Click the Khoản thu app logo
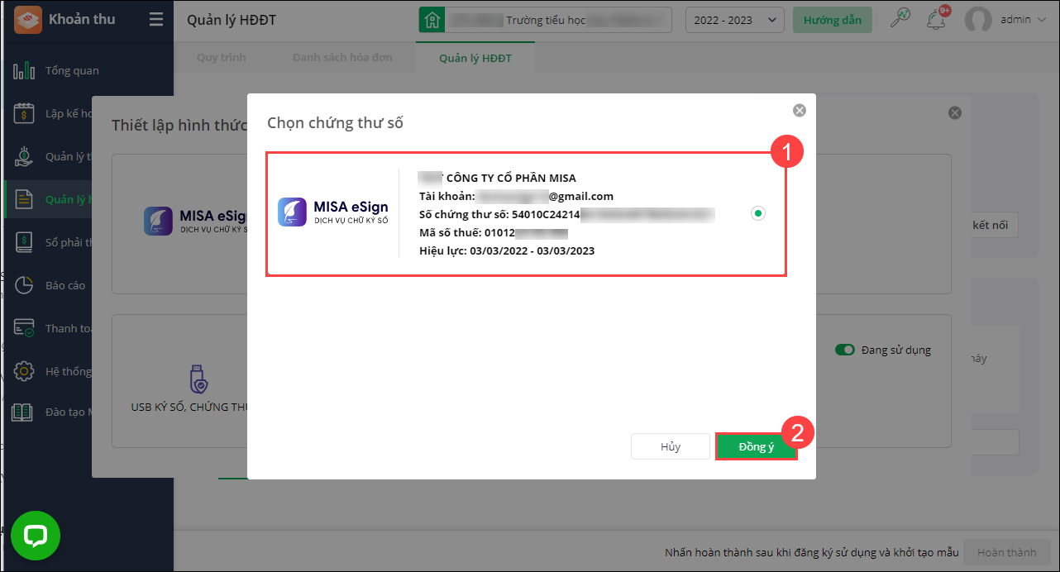Viewport: 1060px width, 572px height. tap(27, 19)
